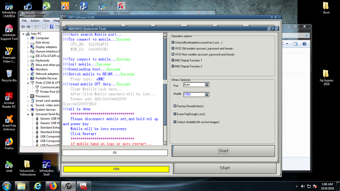Click the green uTorrent desktop shortcut

pyautogui.click(x=46, y=6)
